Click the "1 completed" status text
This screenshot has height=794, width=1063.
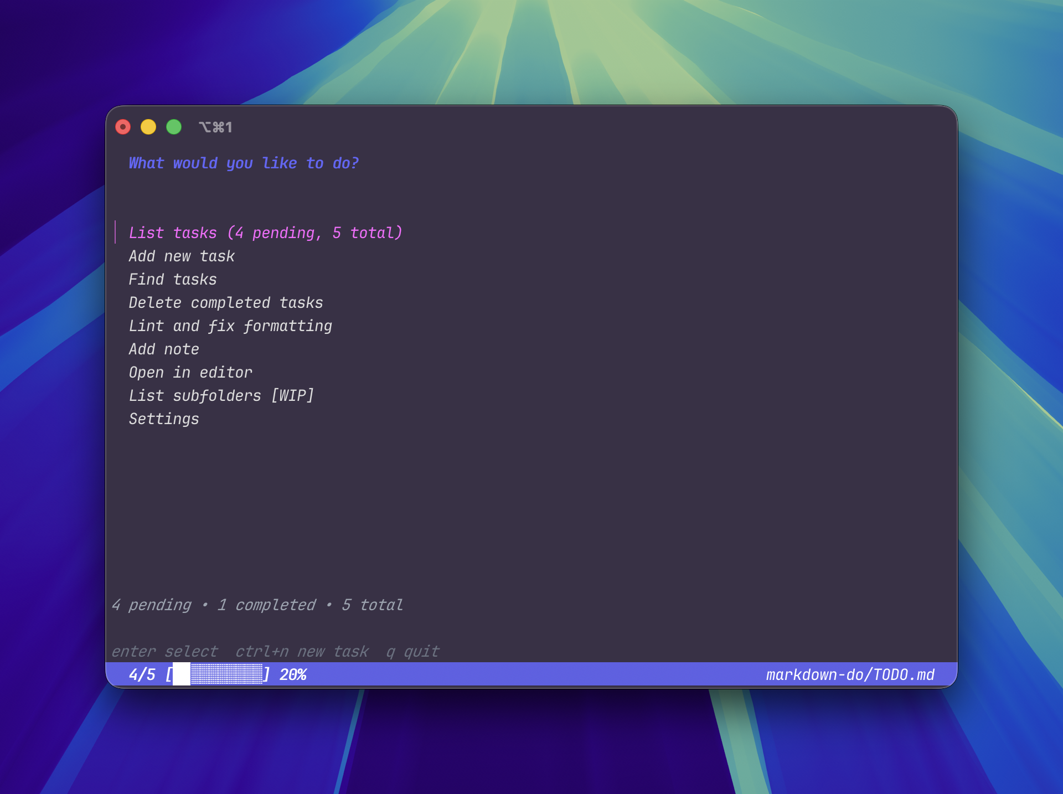(x=265, y=605)
